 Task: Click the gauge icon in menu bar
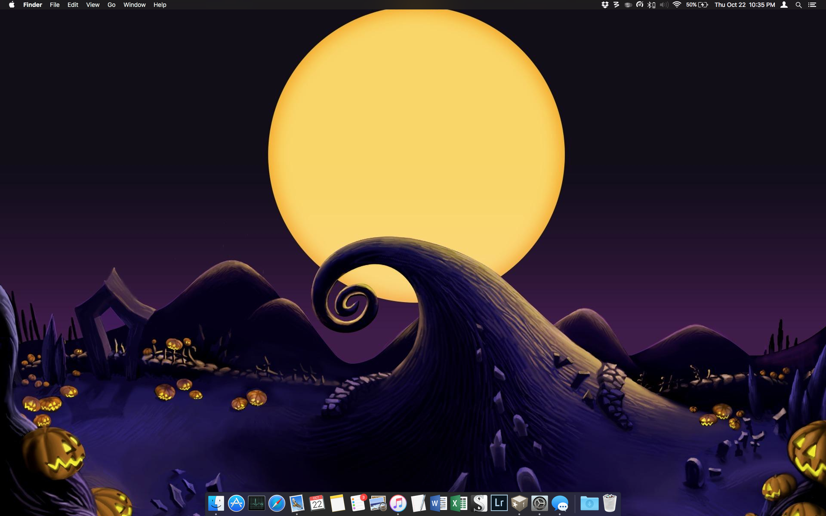point(640,5)
